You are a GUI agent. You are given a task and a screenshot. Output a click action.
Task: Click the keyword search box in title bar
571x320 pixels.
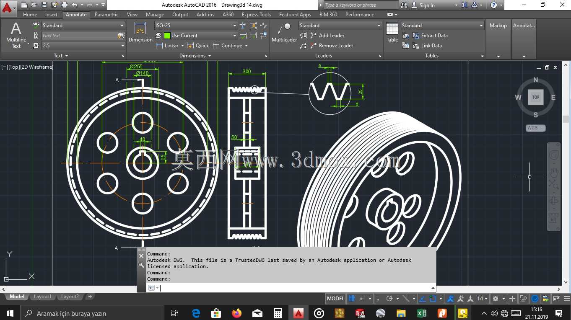(361, 5)
